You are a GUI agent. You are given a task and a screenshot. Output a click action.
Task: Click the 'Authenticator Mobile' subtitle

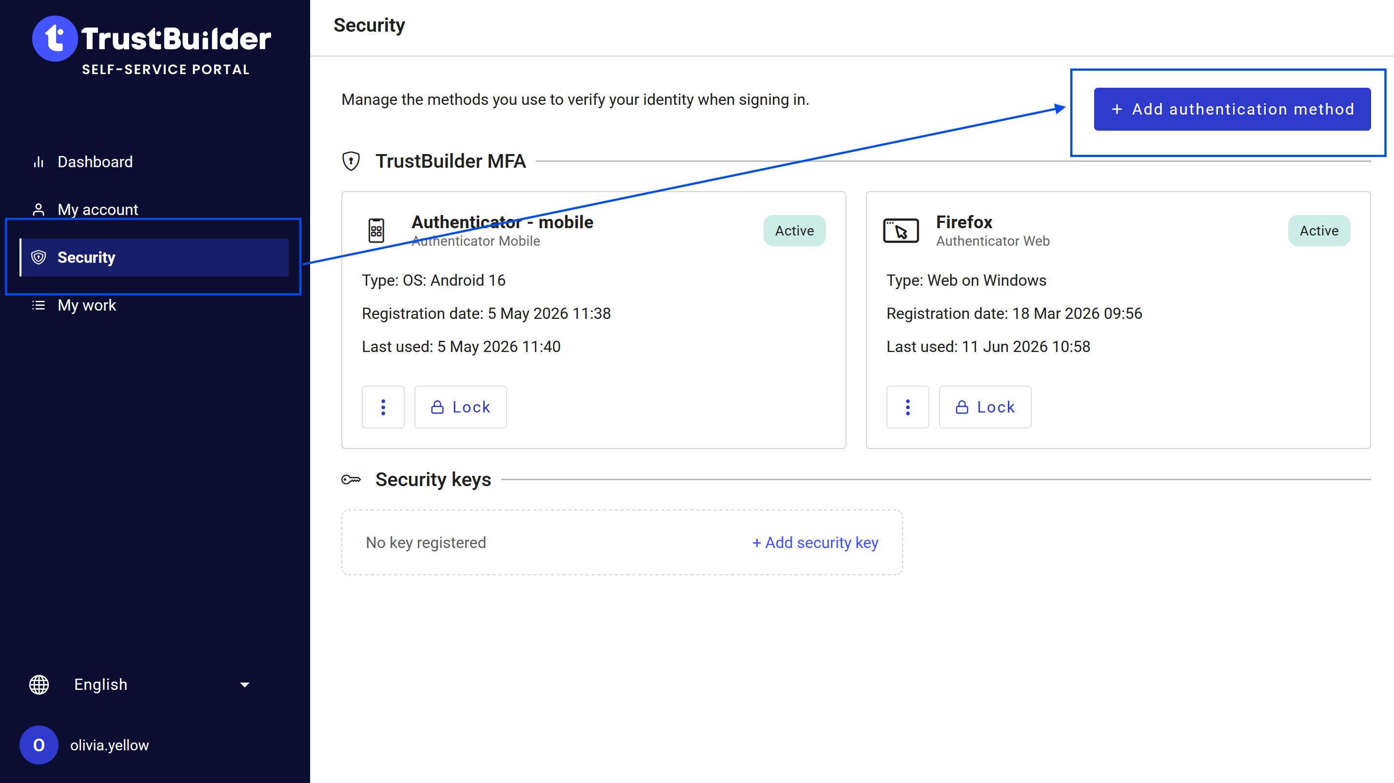[x=476, y=241]
